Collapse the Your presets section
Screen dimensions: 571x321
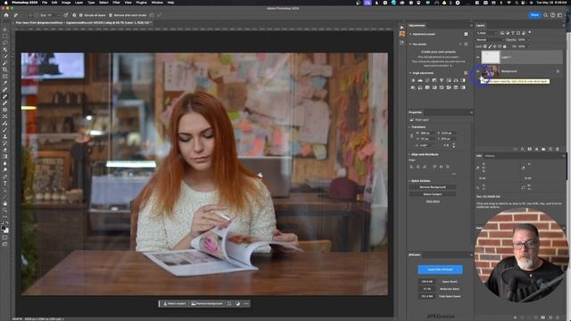click(x=410, y=44)
